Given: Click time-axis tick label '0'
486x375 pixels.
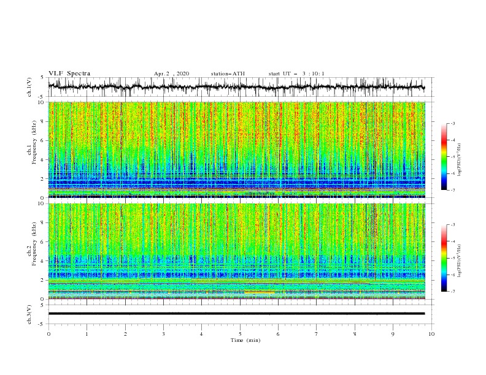Looking at the screenshot, I should click(48, 334).
